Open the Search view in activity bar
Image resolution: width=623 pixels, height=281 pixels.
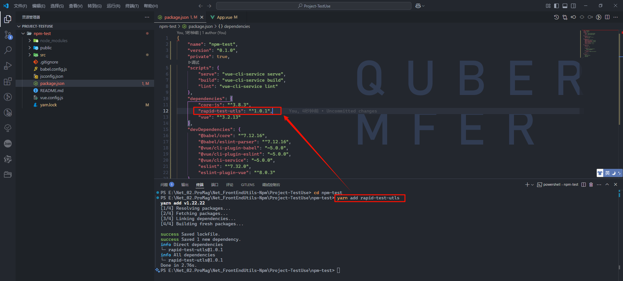tap(8, 50)
